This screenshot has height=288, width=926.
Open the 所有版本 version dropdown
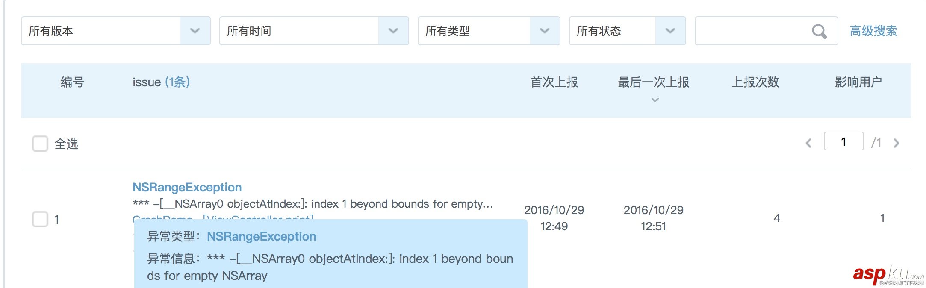coord(195,31)
